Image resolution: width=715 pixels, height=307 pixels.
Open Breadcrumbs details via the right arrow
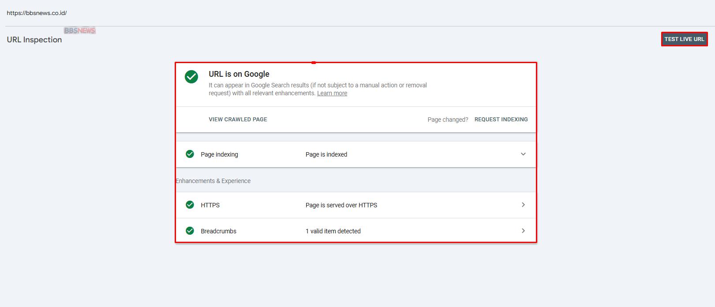[x=523, y=231]
